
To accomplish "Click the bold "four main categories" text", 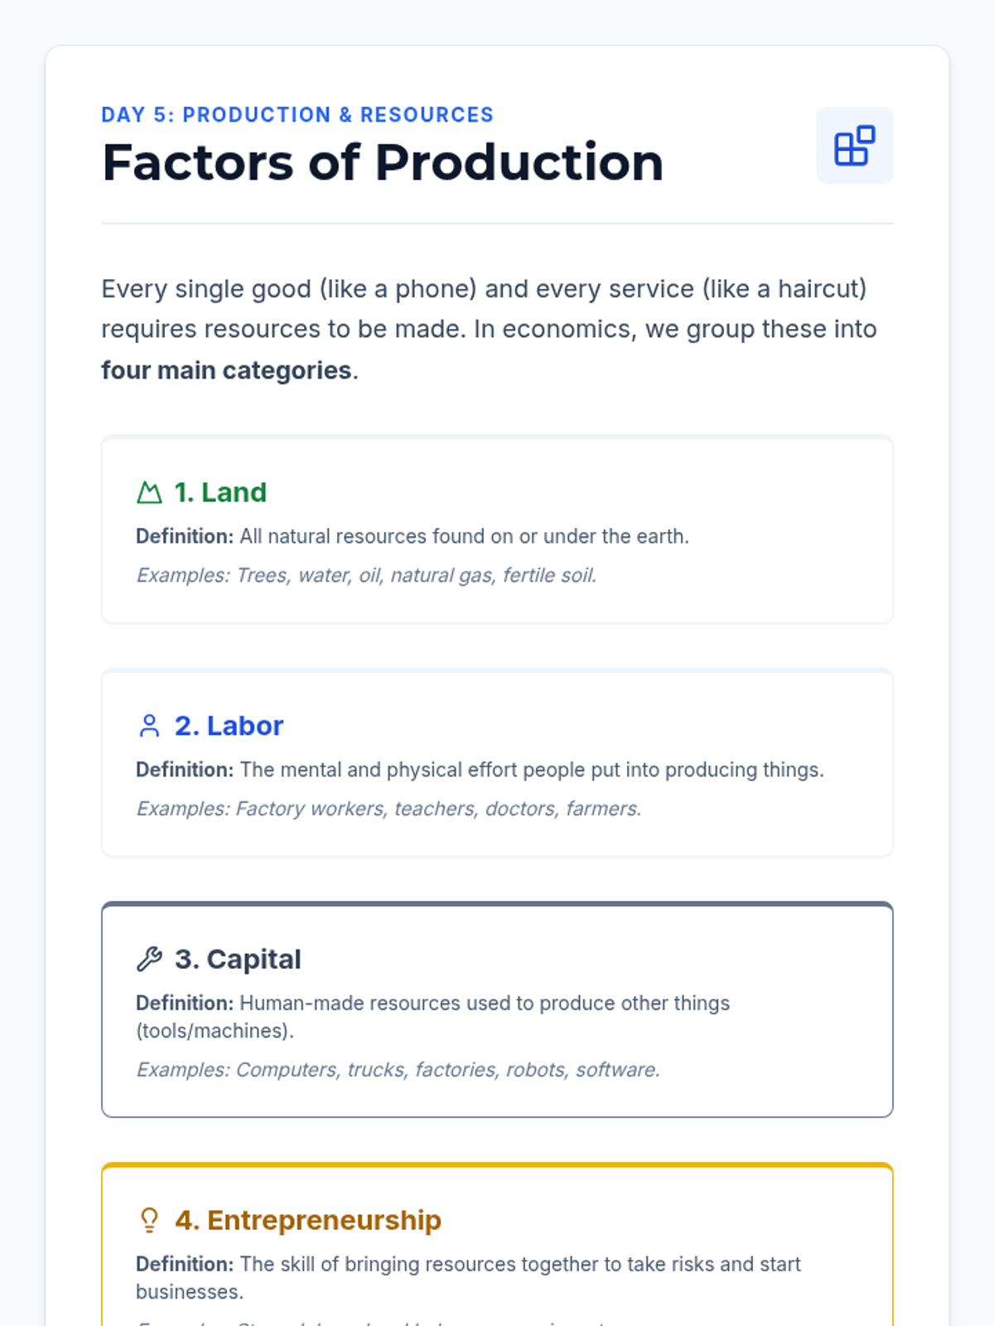I will pyautogui.click(x=226, y=370).
